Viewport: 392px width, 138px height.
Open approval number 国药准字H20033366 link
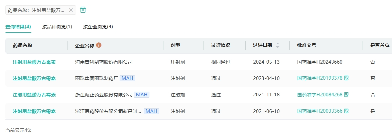coord(320,111)
